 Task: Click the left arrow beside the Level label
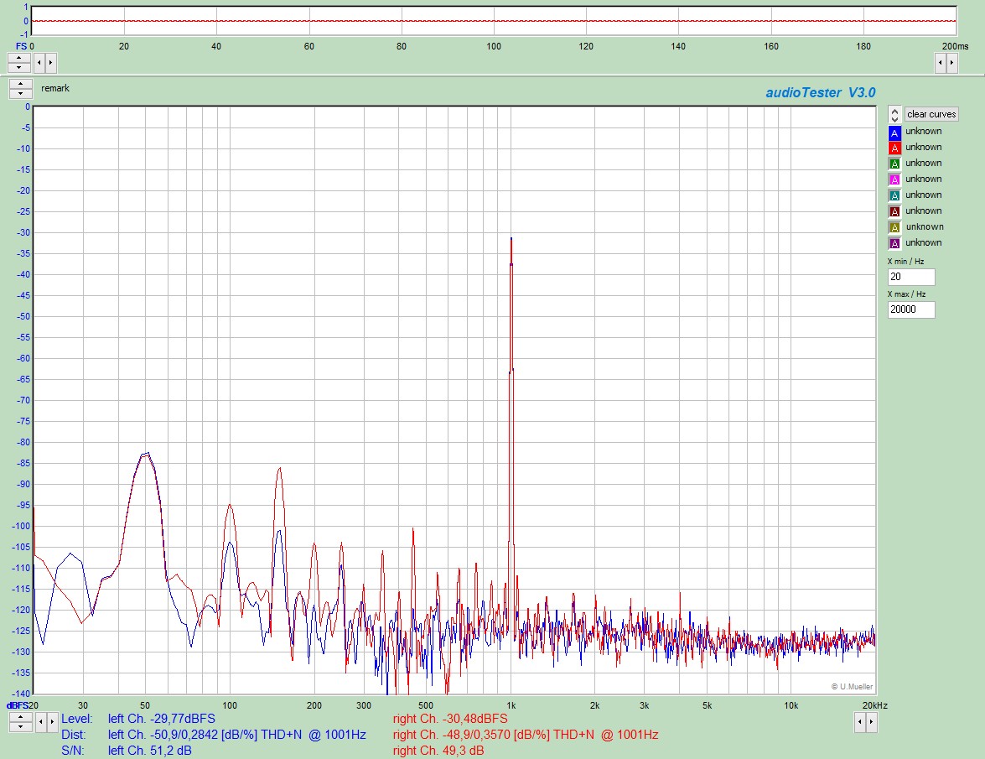click(41, 722)
